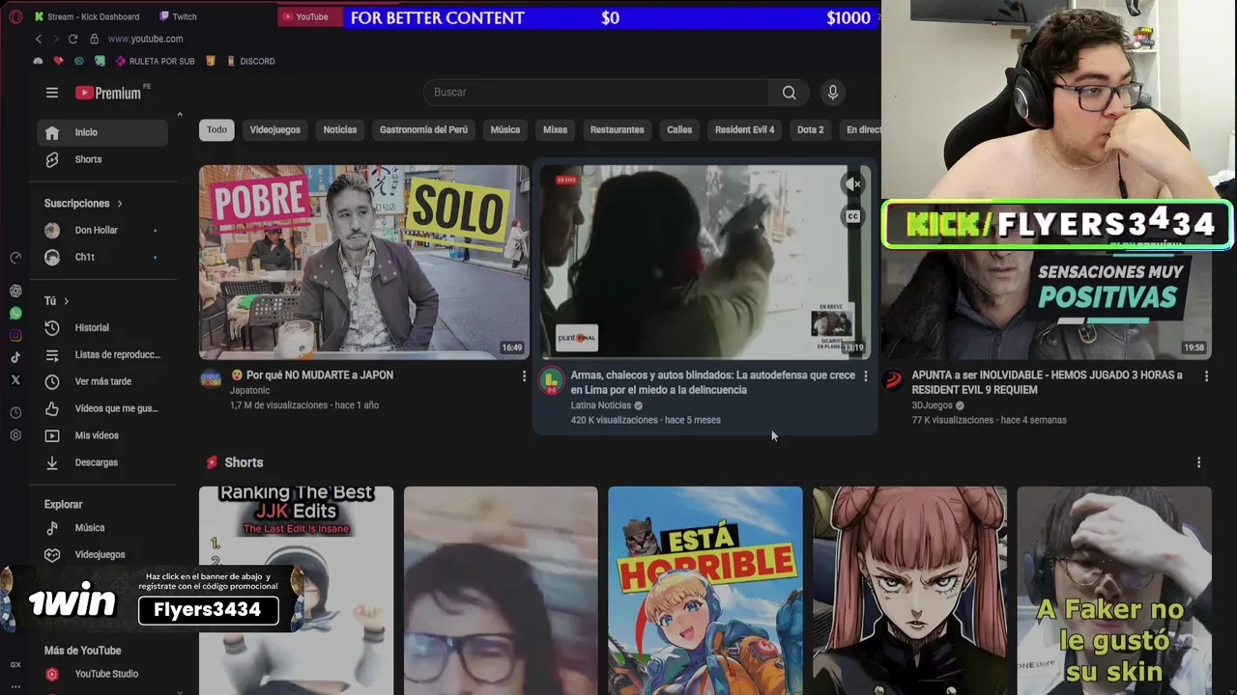
Task: Filter by Calles chip
Action: coord(679,129)
